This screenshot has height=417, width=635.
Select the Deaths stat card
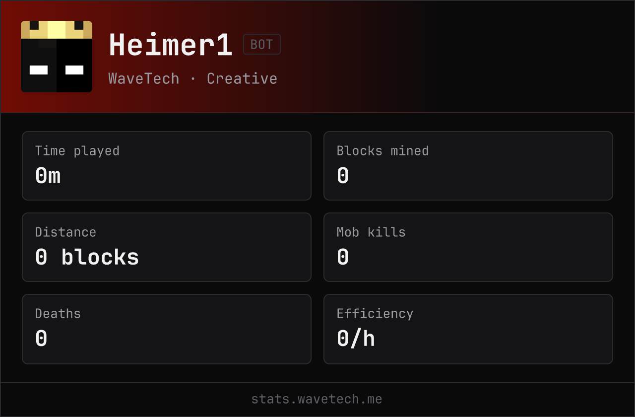(x=167, y=329)
